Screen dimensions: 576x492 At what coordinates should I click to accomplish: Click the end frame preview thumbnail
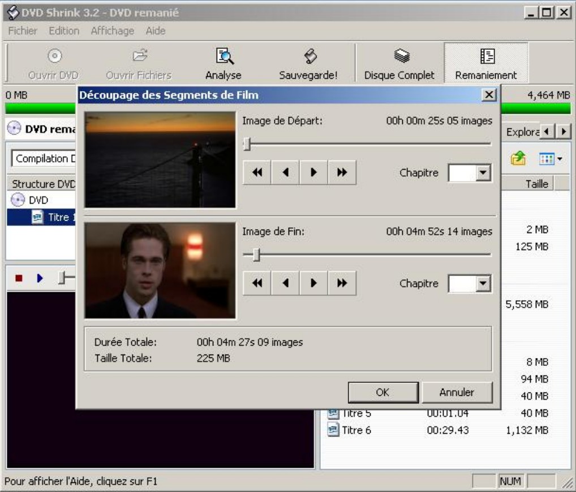tap(160, 270)
